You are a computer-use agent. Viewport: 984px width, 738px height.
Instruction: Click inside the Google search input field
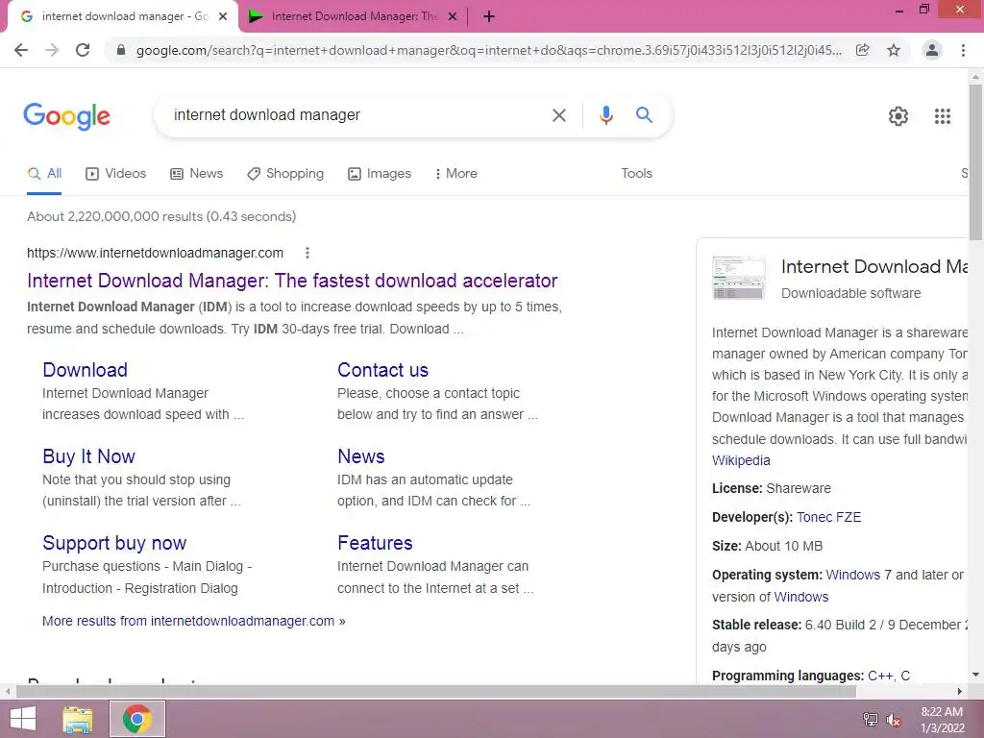click(x=355, y=115)
